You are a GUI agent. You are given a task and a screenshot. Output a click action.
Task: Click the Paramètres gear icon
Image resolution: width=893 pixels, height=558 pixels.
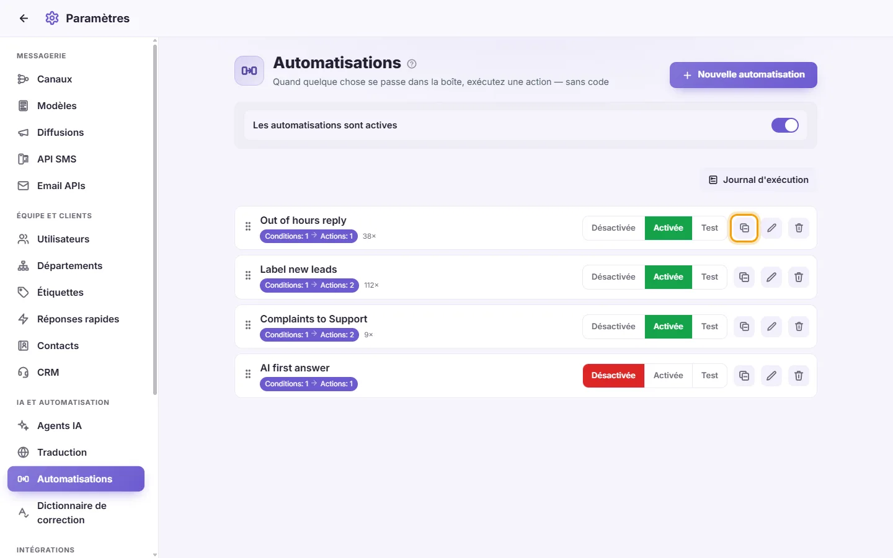(x=52, y=19)
